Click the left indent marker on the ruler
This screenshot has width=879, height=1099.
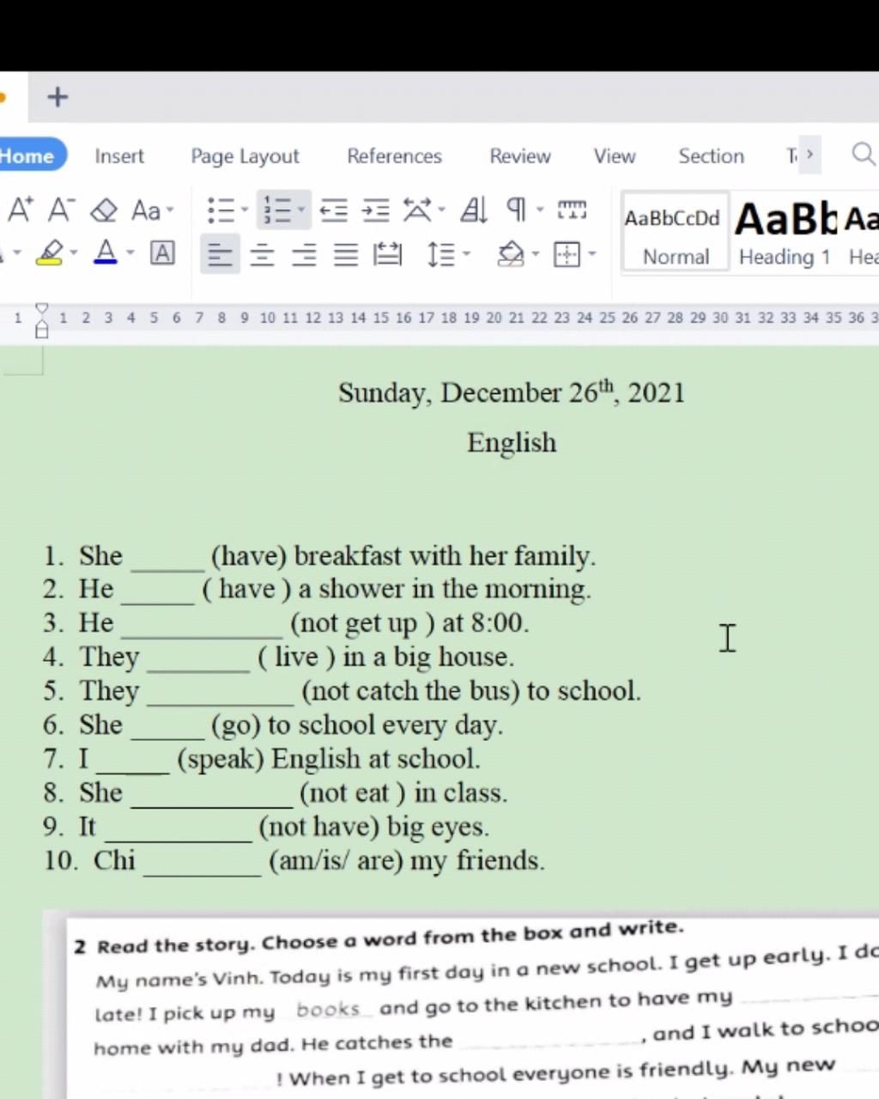click(42, 330)
